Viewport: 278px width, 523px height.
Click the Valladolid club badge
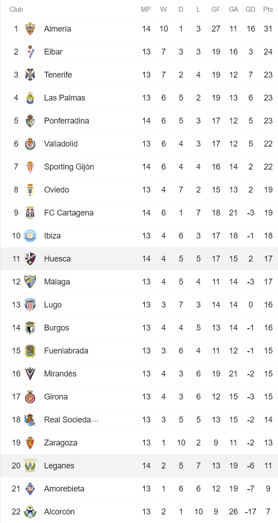click(31, 143)
